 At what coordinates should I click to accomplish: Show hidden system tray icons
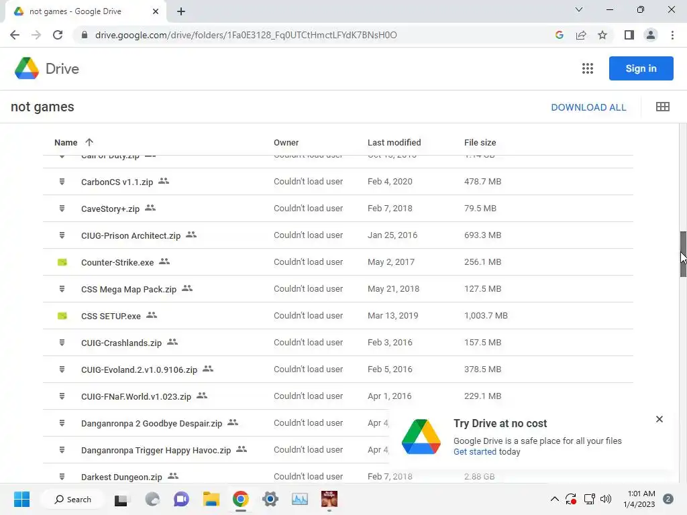pyautogui.click(x=554, y=499)
